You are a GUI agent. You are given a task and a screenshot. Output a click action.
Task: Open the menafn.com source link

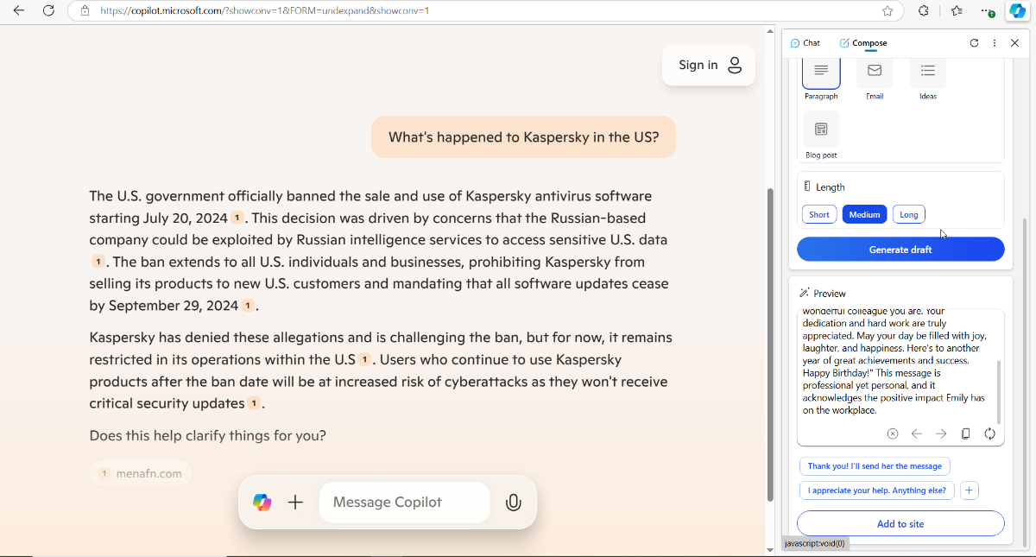[141, 473]
